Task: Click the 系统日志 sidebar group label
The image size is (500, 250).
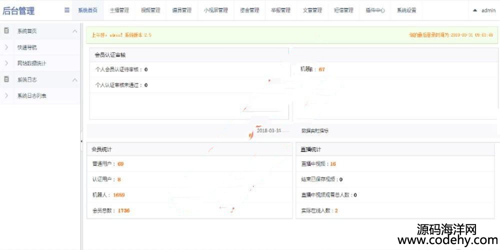Action: (x=27, y=79)
